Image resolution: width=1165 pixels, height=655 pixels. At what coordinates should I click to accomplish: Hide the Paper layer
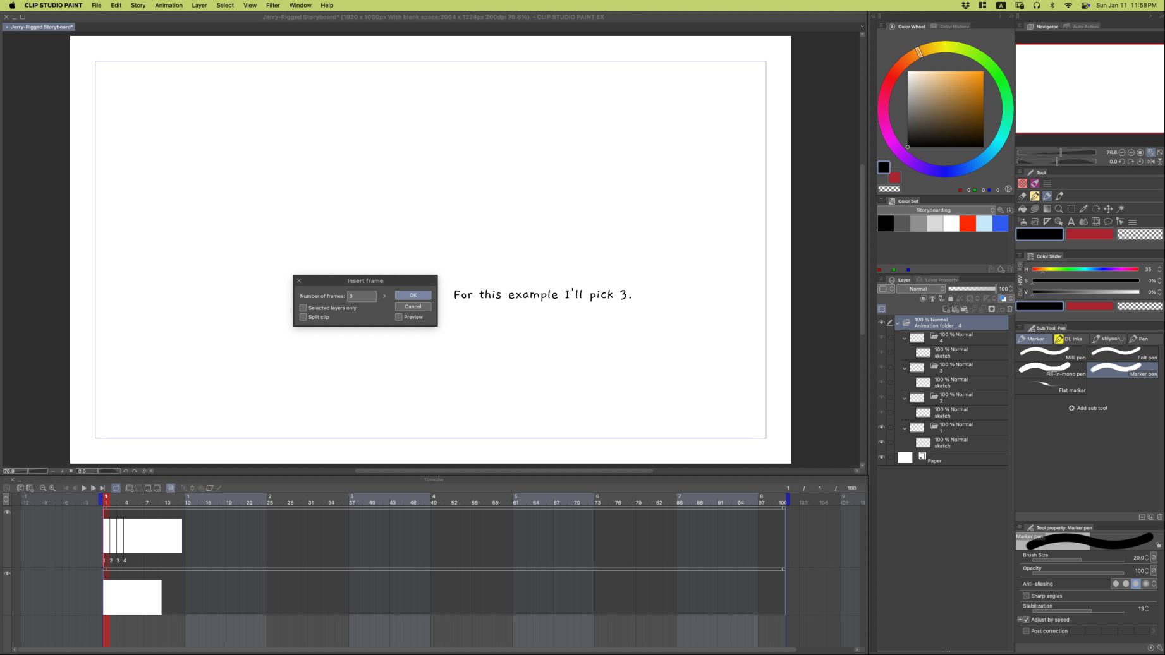881,457
